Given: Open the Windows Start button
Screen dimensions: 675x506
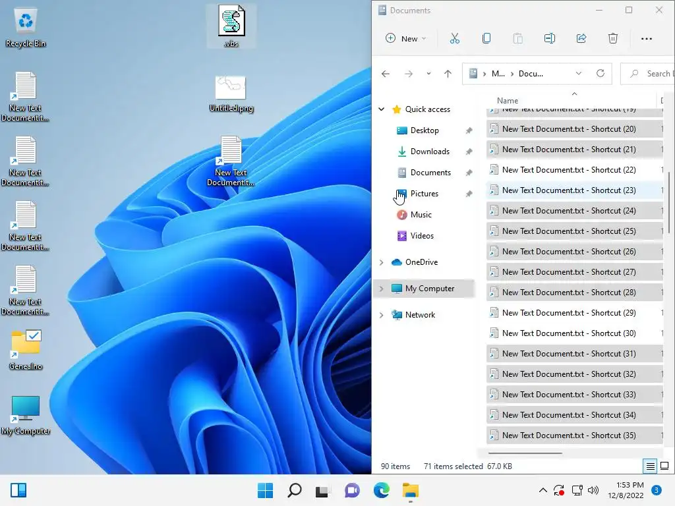Looking at the screenshot, I should point(265,490).
